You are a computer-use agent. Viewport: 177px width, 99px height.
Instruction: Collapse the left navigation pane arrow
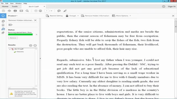click(40, 59)
